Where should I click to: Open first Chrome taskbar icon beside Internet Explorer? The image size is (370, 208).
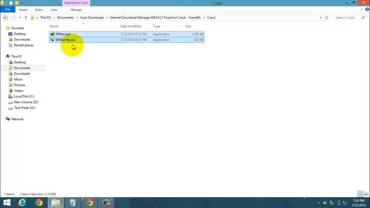click(x=39, y=203)
